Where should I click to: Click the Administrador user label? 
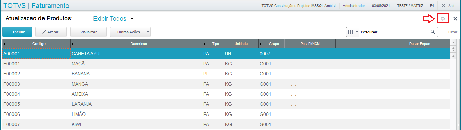click(x=354, y=6)
